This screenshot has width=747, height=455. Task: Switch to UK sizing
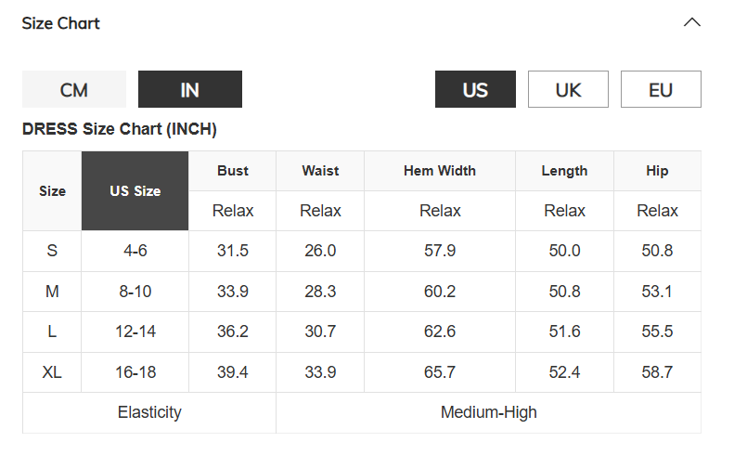pos(568,89)
